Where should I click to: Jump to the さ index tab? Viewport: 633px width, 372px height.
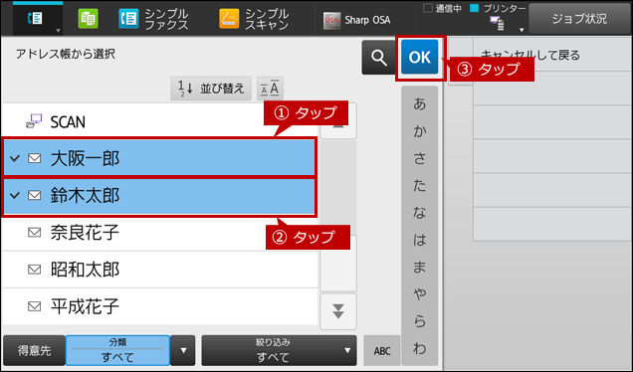(x=419, y=158)
